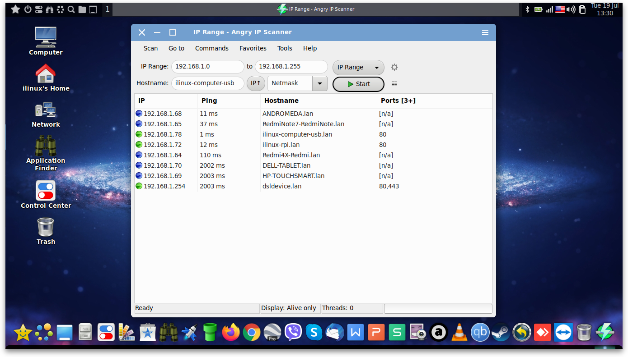Open the fetchers list icon beside Start

click(394, 84)
